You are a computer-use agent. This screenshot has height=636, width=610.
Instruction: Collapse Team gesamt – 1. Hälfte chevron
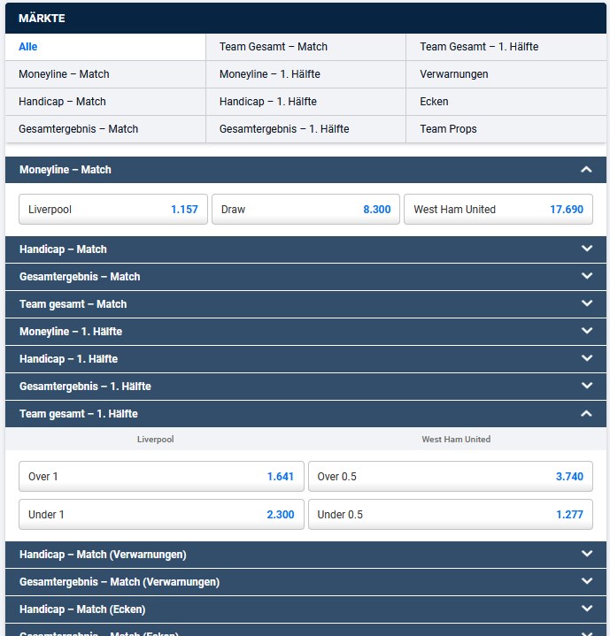pos(586,413)
